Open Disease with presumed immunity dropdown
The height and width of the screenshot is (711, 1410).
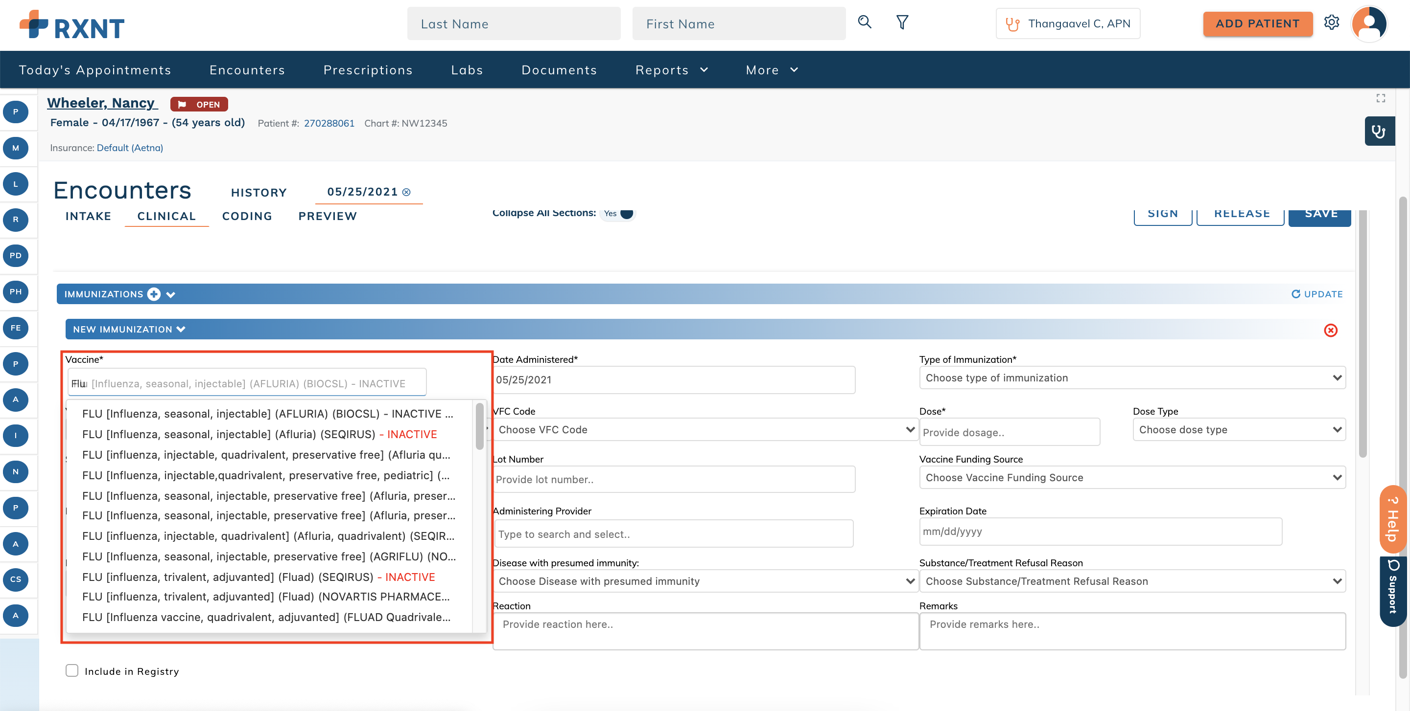pyautogui.click(x=705, y=581)
